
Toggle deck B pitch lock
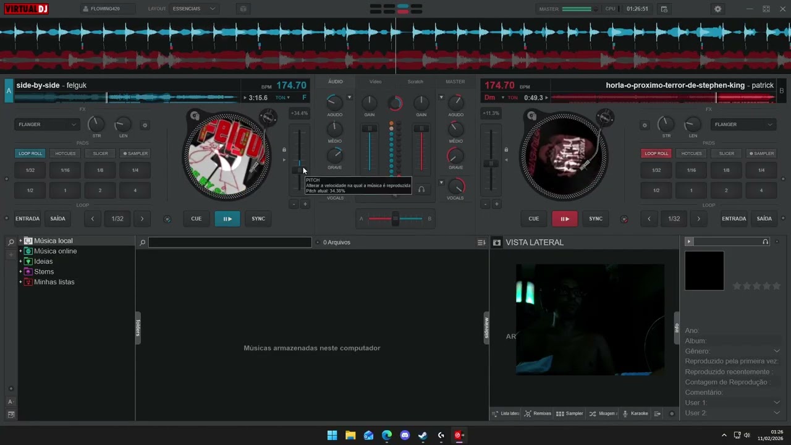coord(506,150)
